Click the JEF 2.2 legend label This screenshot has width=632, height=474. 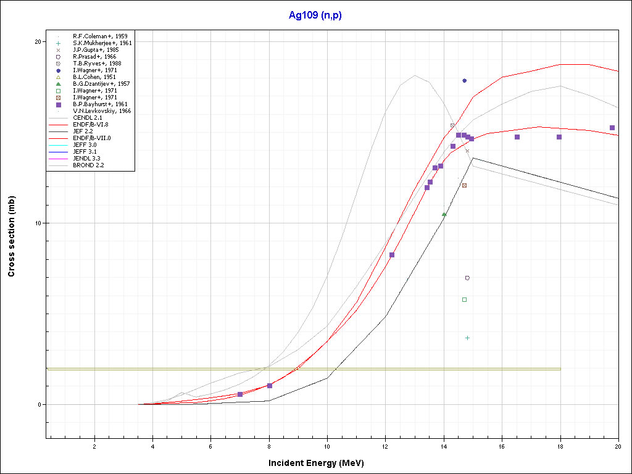[x=83, y=131]
